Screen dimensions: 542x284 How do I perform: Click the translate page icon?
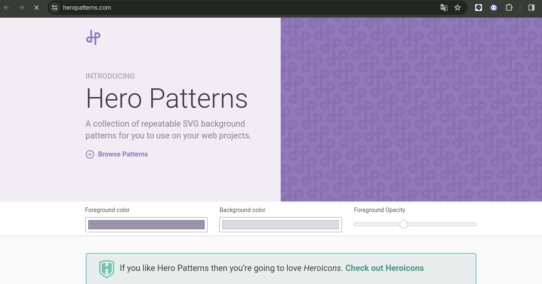tap(444, 8)
